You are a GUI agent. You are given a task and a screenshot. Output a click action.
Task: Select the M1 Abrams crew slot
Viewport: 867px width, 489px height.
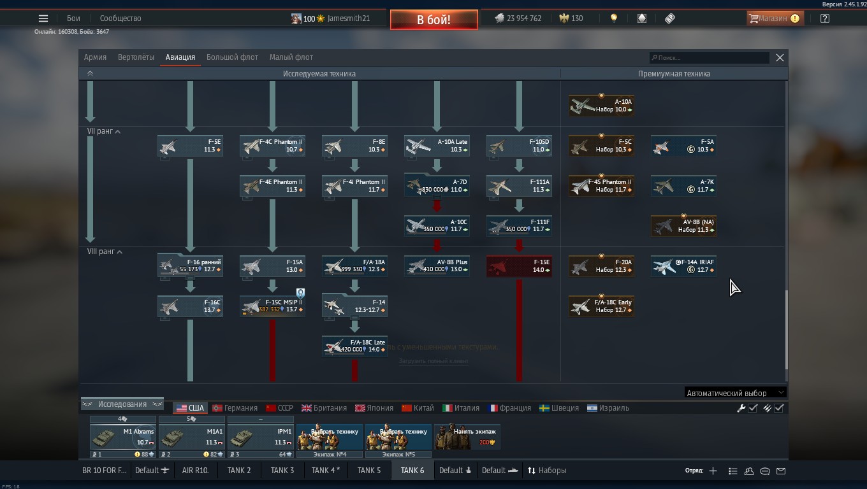coord(123,437)
